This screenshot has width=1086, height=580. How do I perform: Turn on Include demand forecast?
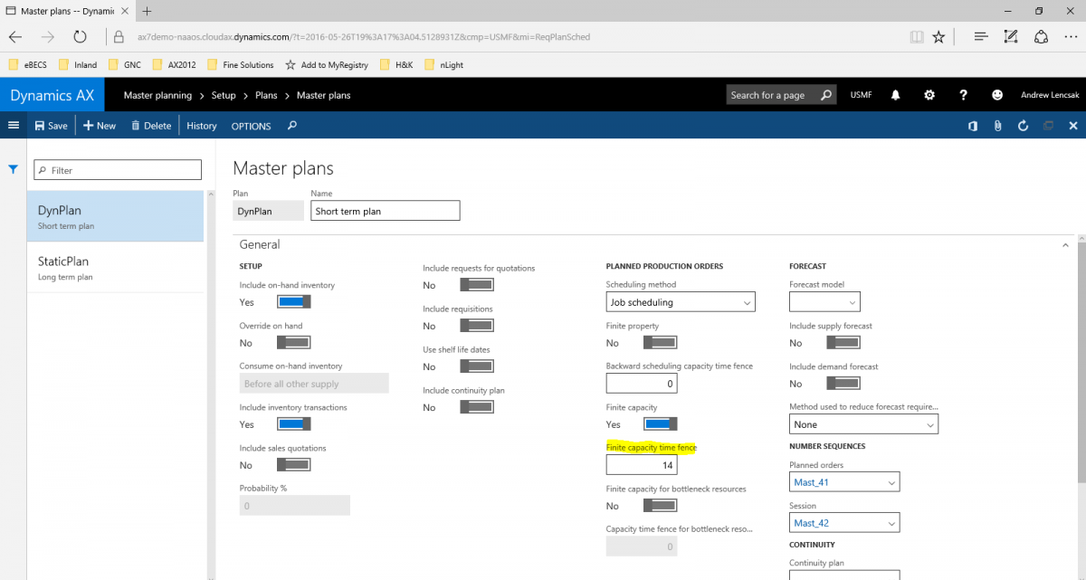843,384
